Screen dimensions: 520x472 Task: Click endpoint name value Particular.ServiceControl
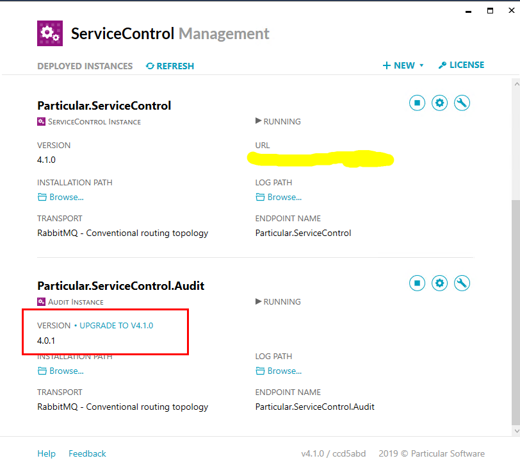click(x=303, y=233)
